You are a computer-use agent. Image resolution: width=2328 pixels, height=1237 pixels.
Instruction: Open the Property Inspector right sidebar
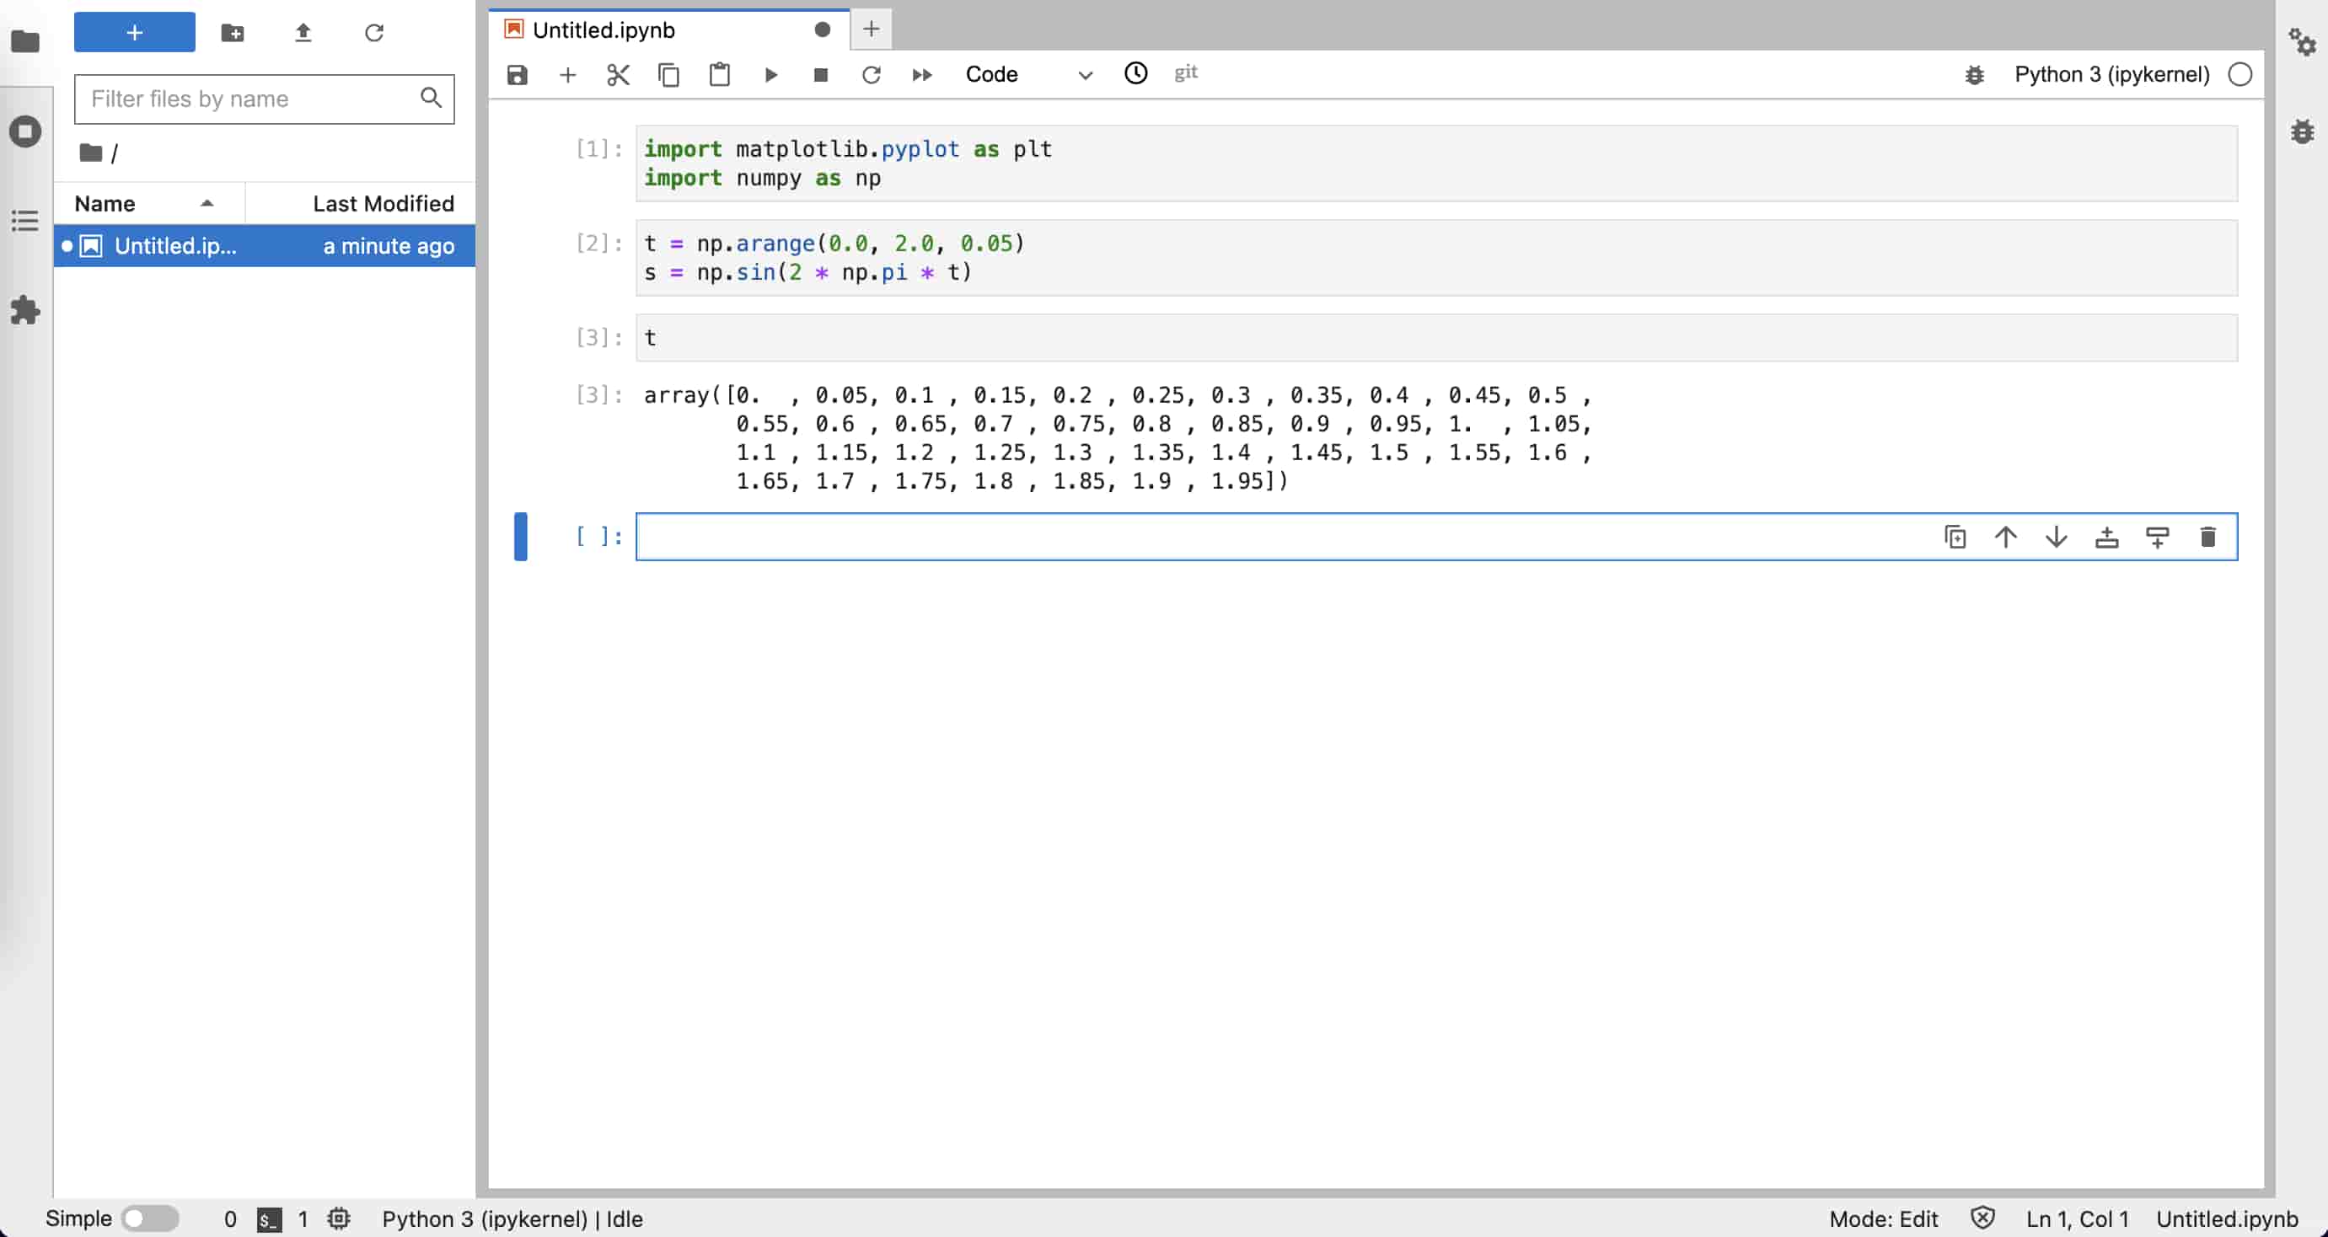tap(2302, 41)
